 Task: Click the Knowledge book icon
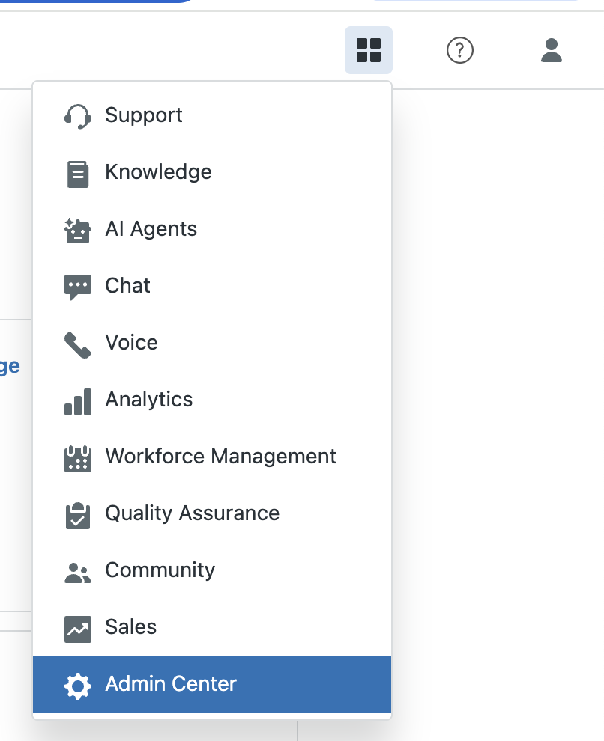(77, 171)
